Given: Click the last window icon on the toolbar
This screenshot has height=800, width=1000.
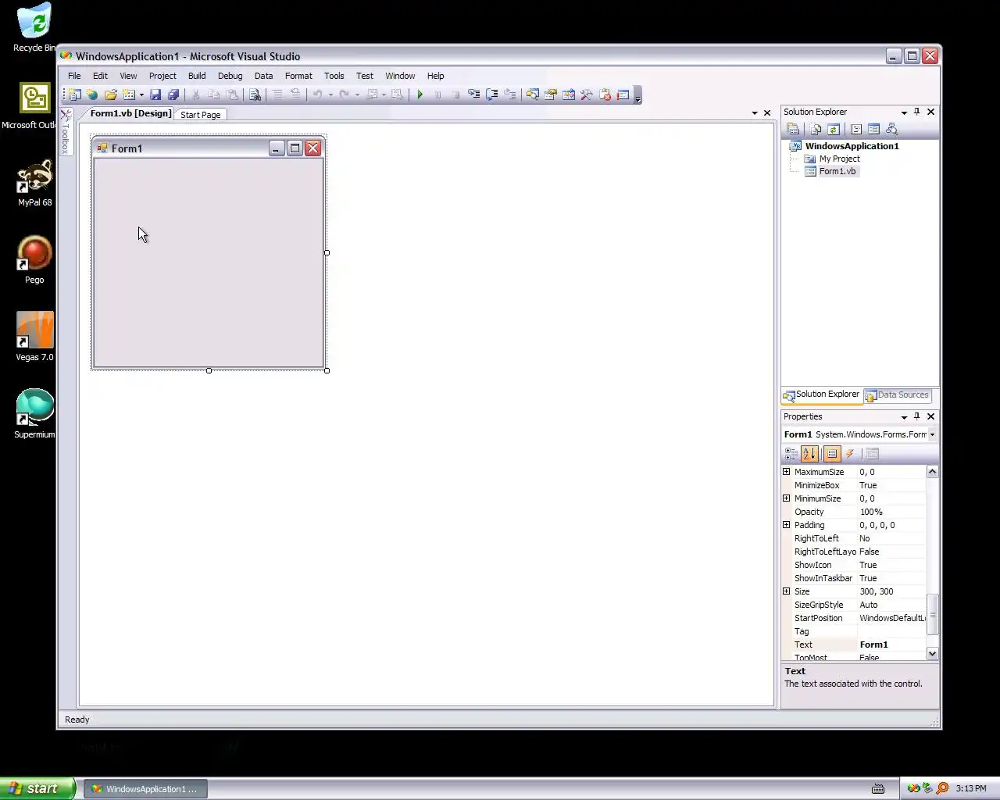Looking at the screenshot, I should [x=623, y=95].
